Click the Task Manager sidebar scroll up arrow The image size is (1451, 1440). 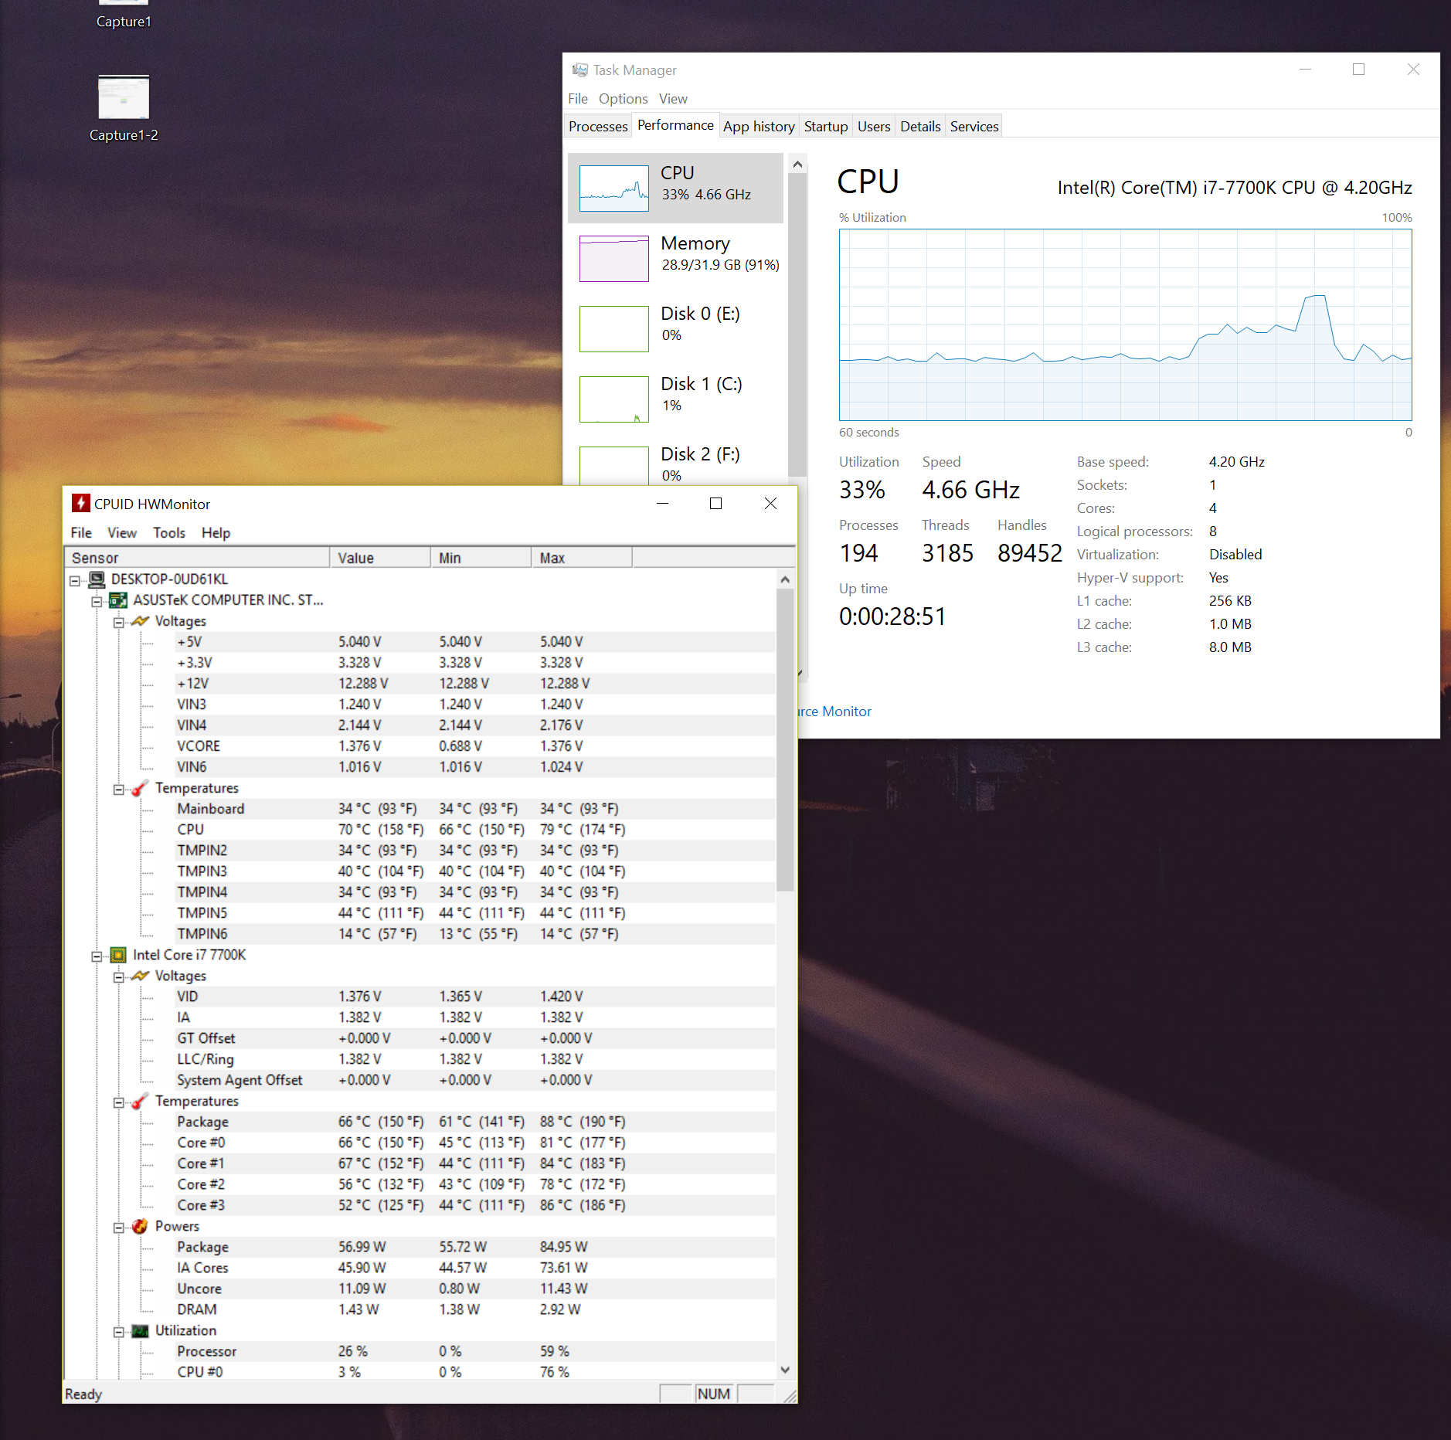pyautogui.click(x=797, y=165)
